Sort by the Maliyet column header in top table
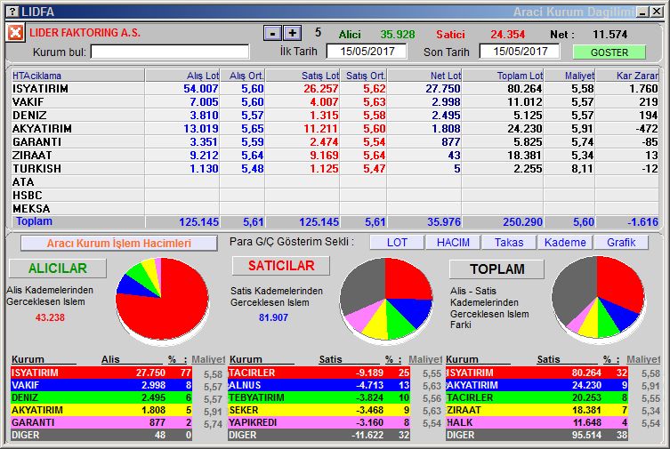This screenshot has width=670, height=449. pos(569,76)
